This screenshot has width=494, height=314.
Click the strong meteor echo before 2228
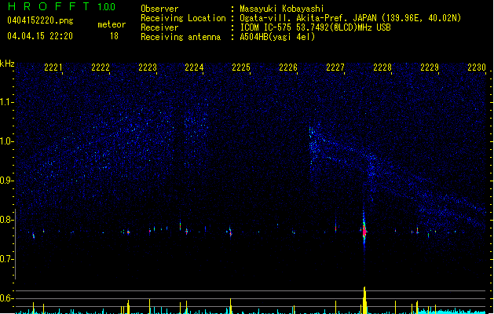(364, 231)
